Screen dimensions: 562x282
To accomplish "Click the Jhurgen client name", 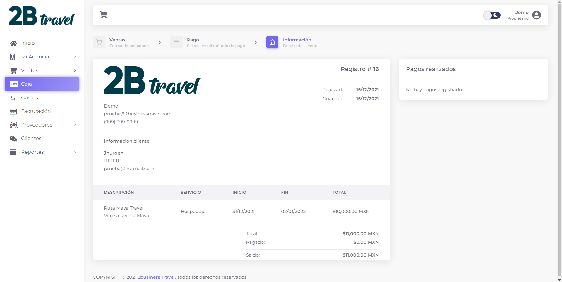I will [x=114, y=153].
